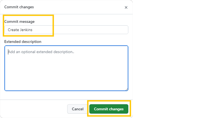This screenshot has width=198, height=118.
Task: Click the word "optional" in the placeholder
Action: point(30,51)
